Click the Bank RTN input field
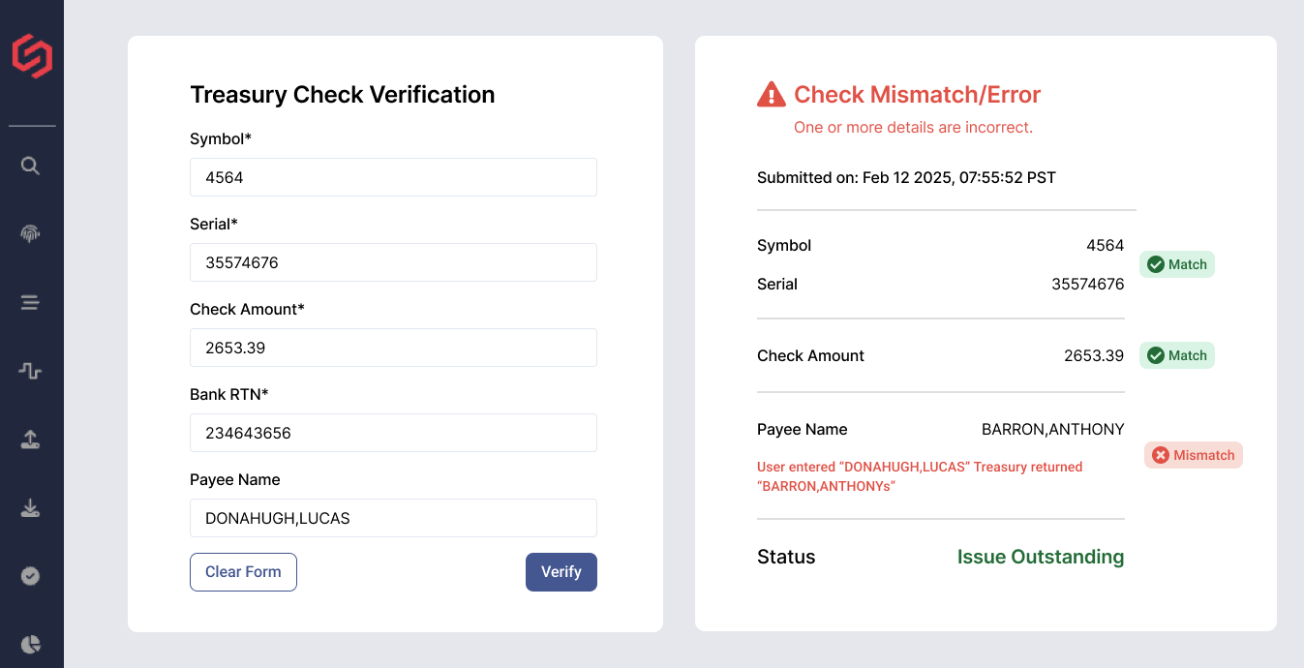1304x668 pixels. tap(393, 433)
